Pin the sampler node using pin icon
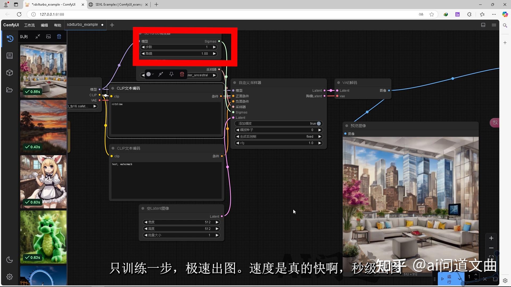Image resolution: width=511 pixels, height=287 pixels. click(x=171, y=74)
